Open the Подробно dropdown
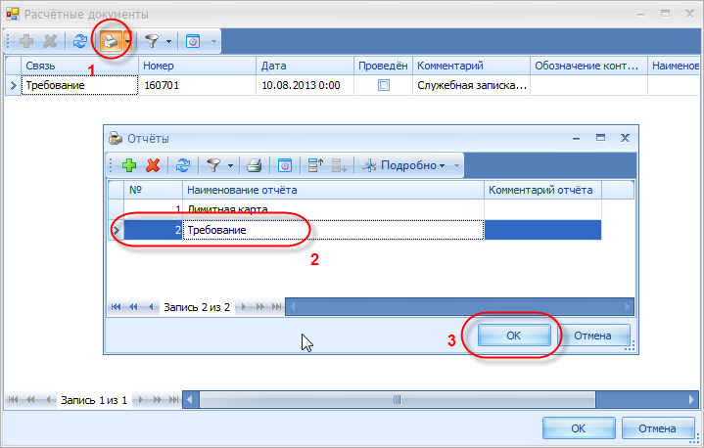The width and height of the screenshot is (704, 448). (404, 165)
